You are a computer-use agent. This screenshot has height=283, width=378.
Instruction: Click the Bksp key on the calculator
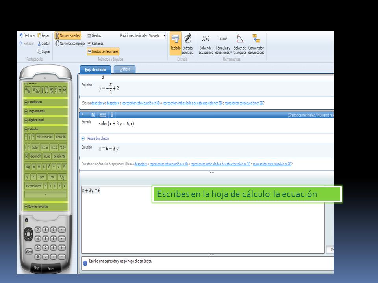pos(36,268)
